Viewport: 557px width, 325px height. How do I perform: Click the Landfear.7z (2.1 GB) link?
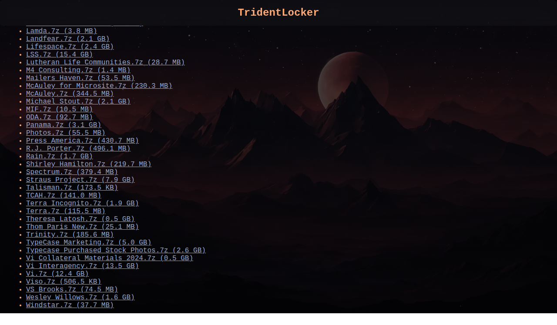[x=67, y=39]
